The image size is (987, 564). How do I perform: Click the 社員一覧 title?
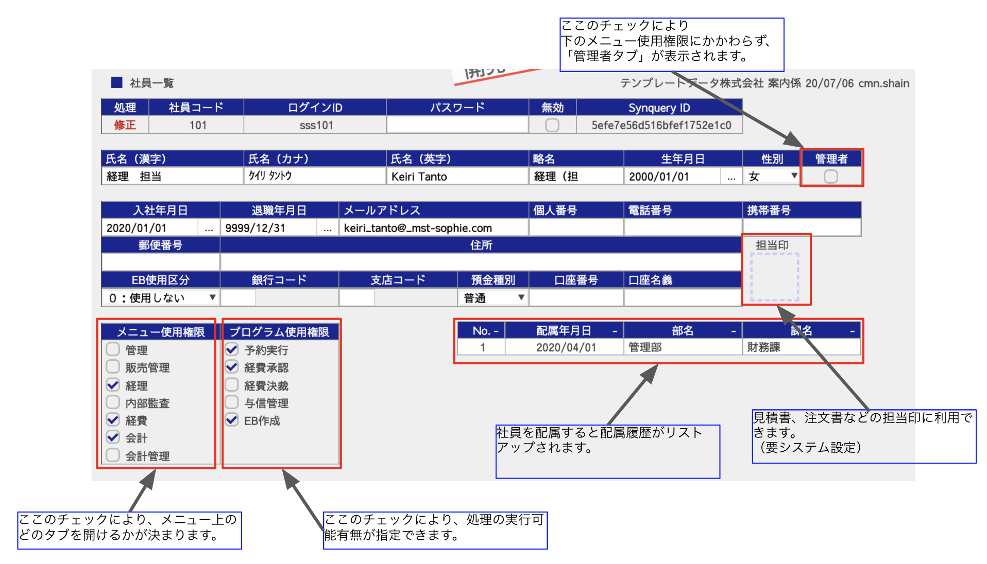pos(151,83)
